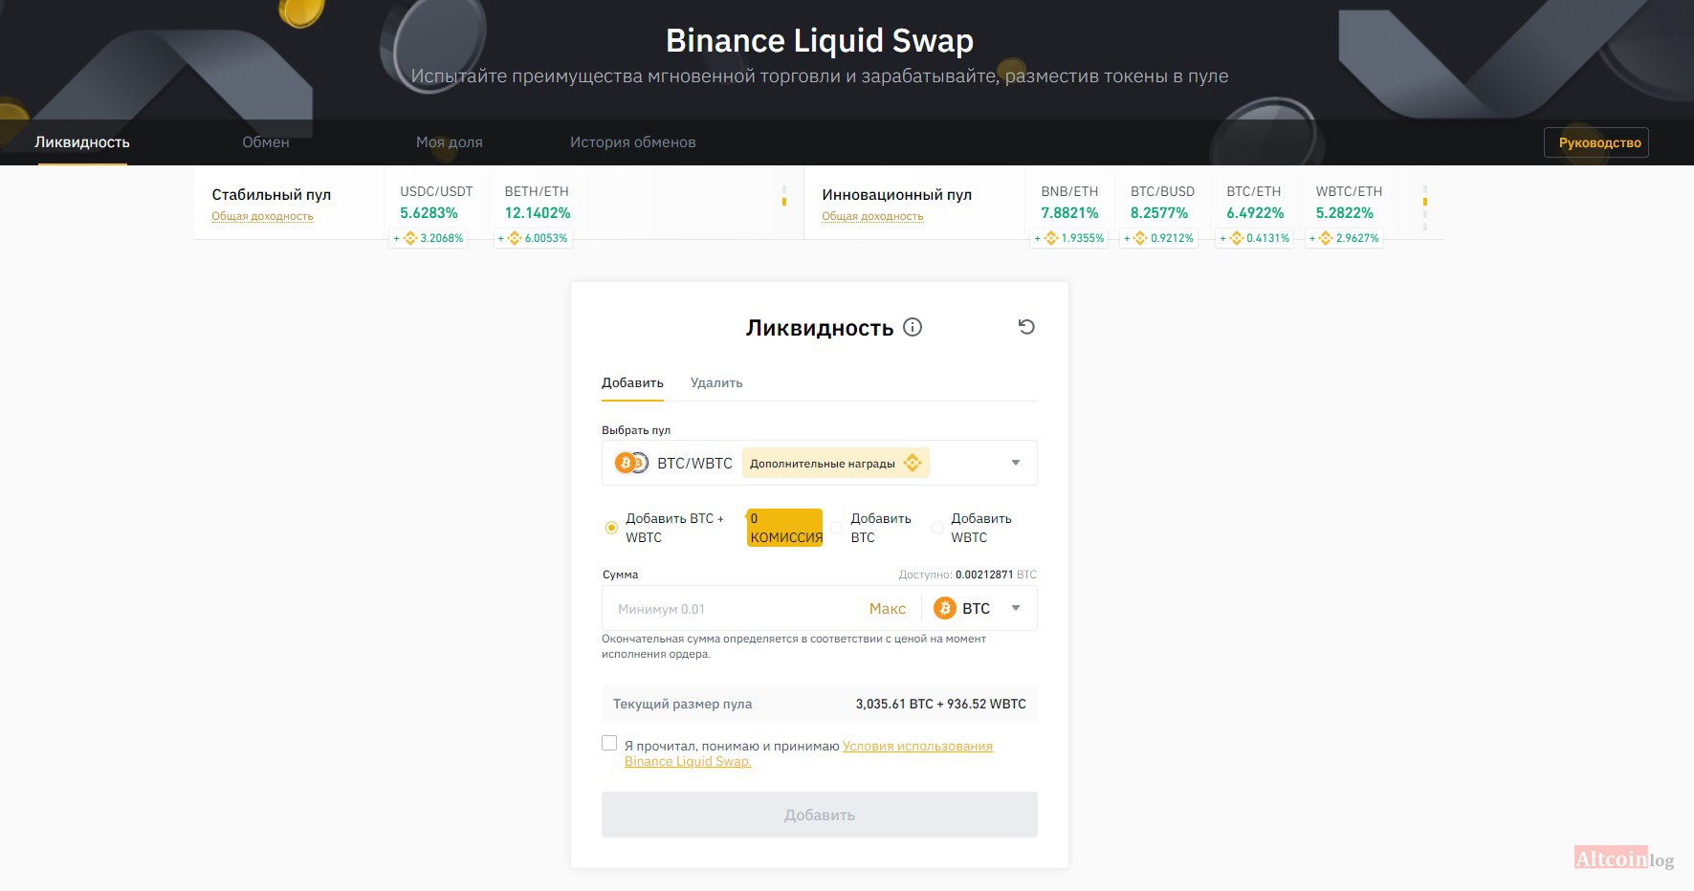Check the terms of use agreement checkbox

(x=609, y=744)
